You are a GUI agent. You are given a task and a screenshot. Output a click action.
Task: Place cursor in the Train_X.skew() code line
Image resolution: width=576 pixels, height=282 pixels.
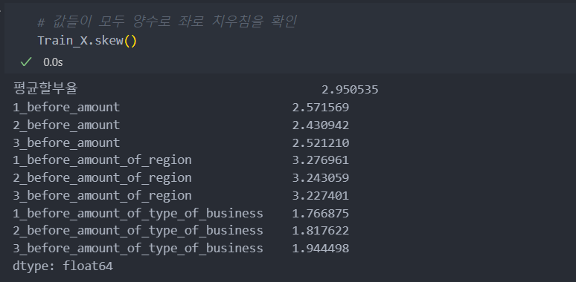click(x=87, y=41)
